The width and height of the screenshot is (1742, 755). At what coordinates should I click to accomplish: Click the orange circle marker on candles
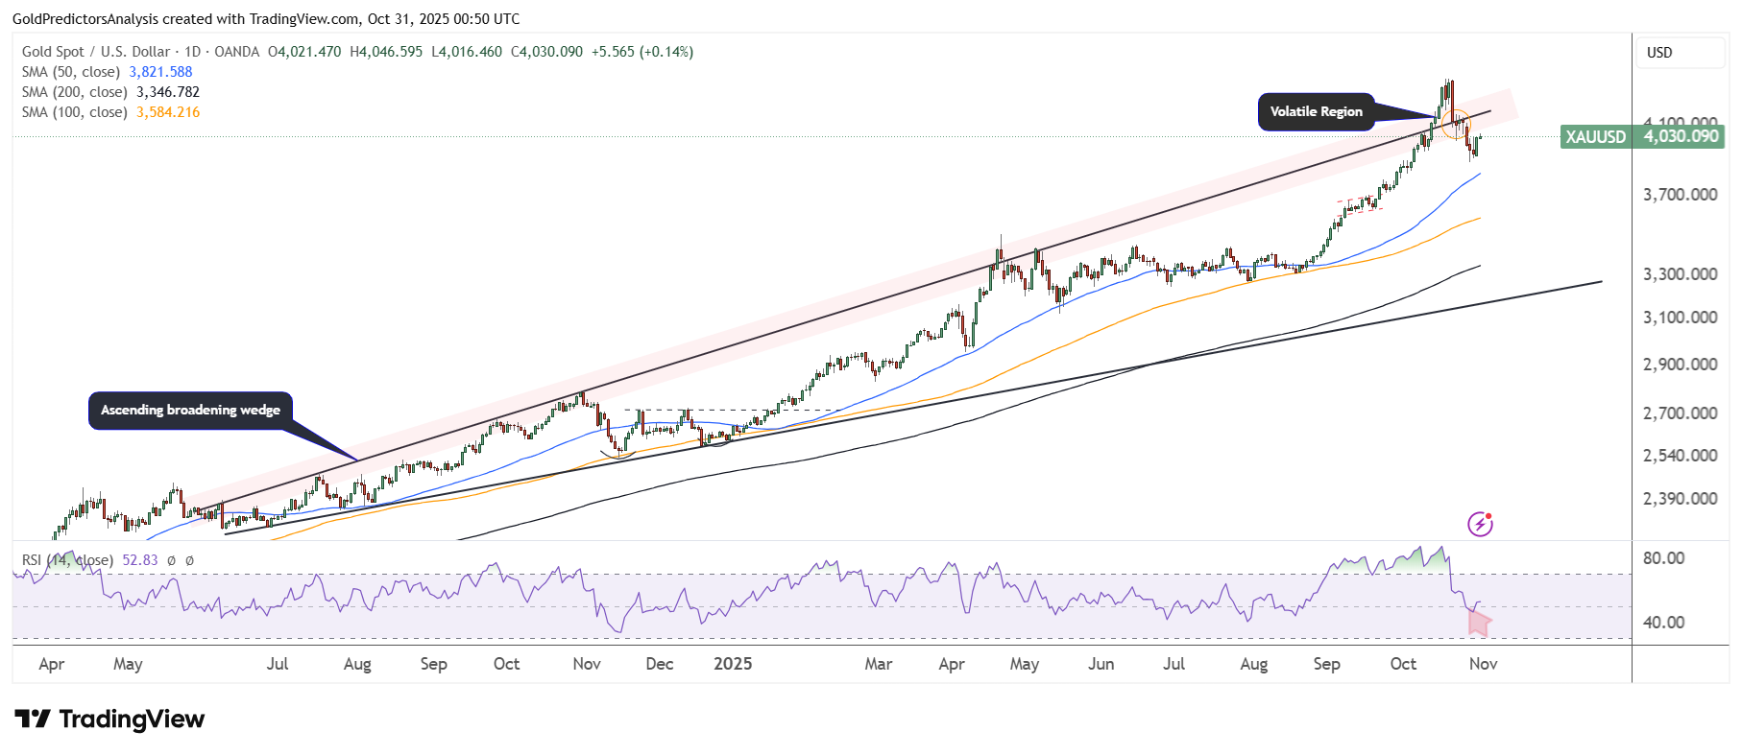[1455, 125]
